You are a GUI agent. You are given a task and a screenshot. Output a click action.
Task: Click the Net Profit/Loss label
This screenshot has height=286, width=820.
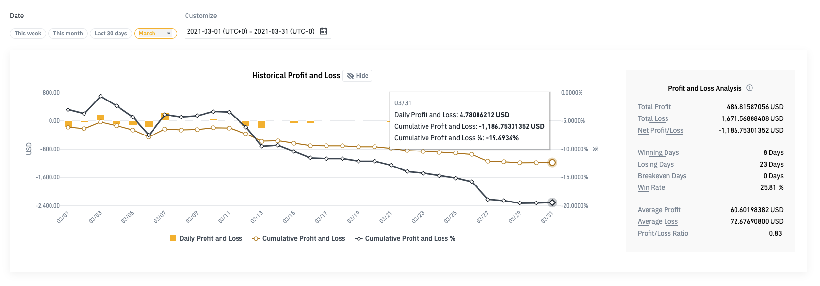[660, 130]
